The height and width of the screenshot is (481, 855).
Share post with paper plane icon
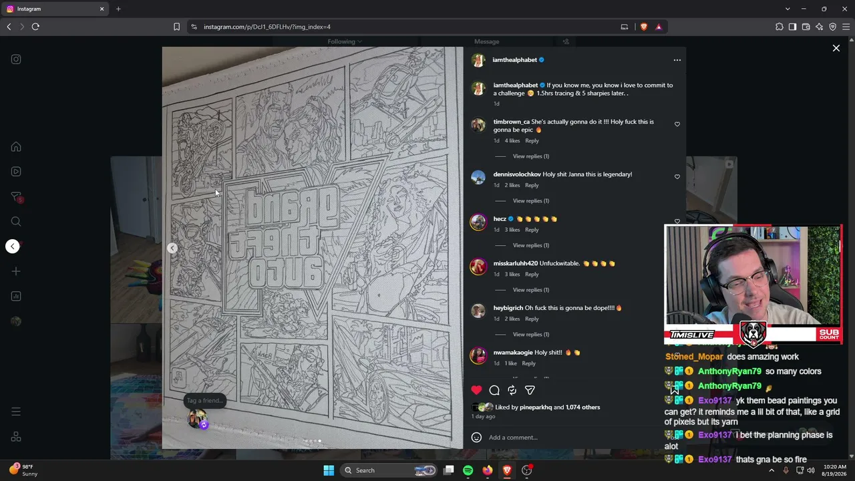pyautogui.click(x=530, y=390)
